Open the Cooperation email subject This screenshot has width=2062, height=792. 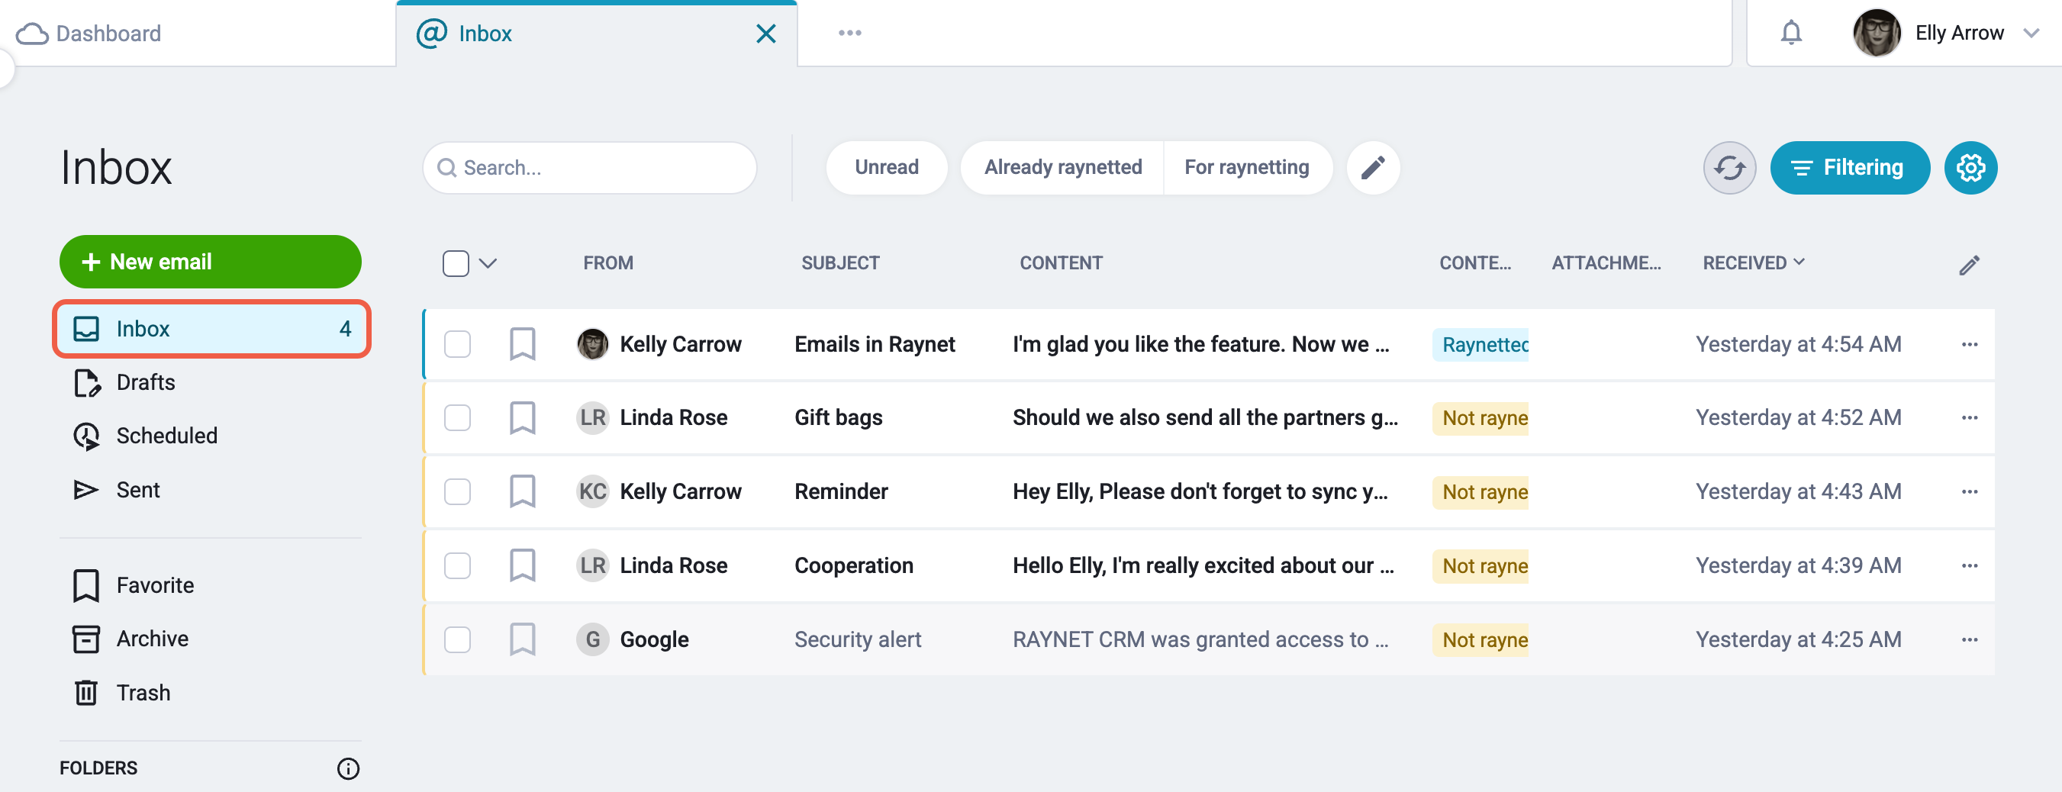853,565
